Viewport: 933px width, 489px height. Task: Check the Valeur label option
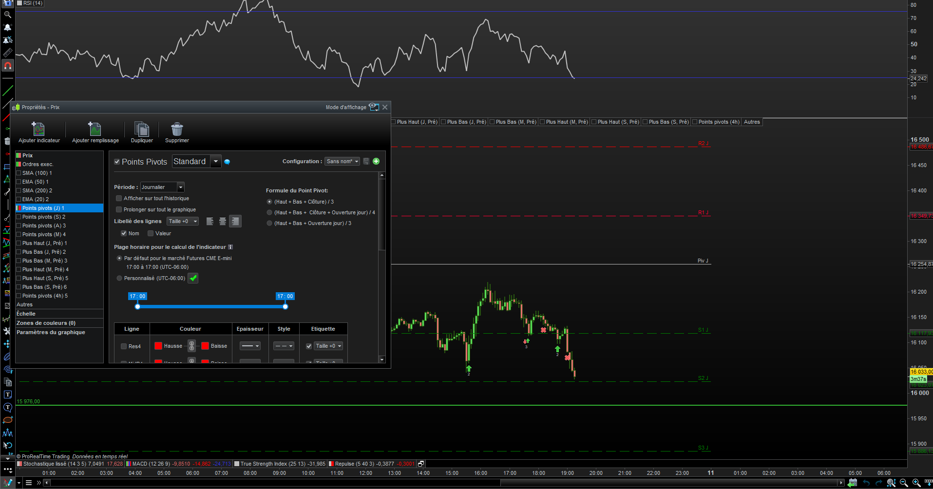[x=151, y=233]
